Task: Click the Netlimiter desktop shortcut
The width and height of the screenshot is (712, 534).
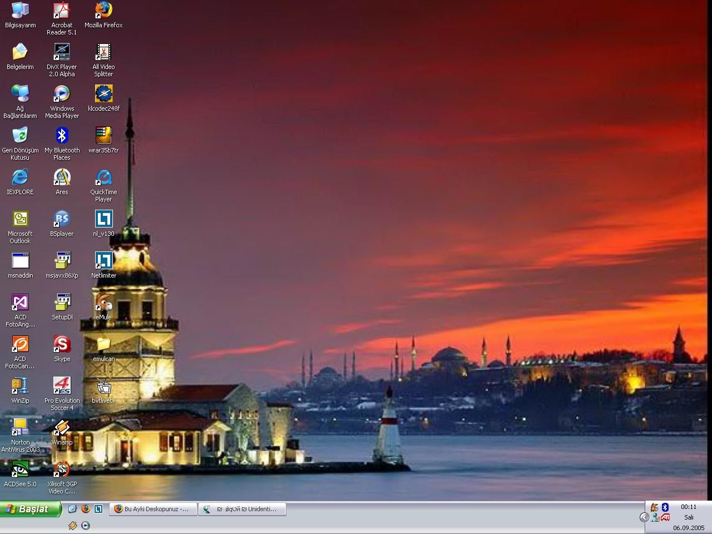Action: click(103, 261)
